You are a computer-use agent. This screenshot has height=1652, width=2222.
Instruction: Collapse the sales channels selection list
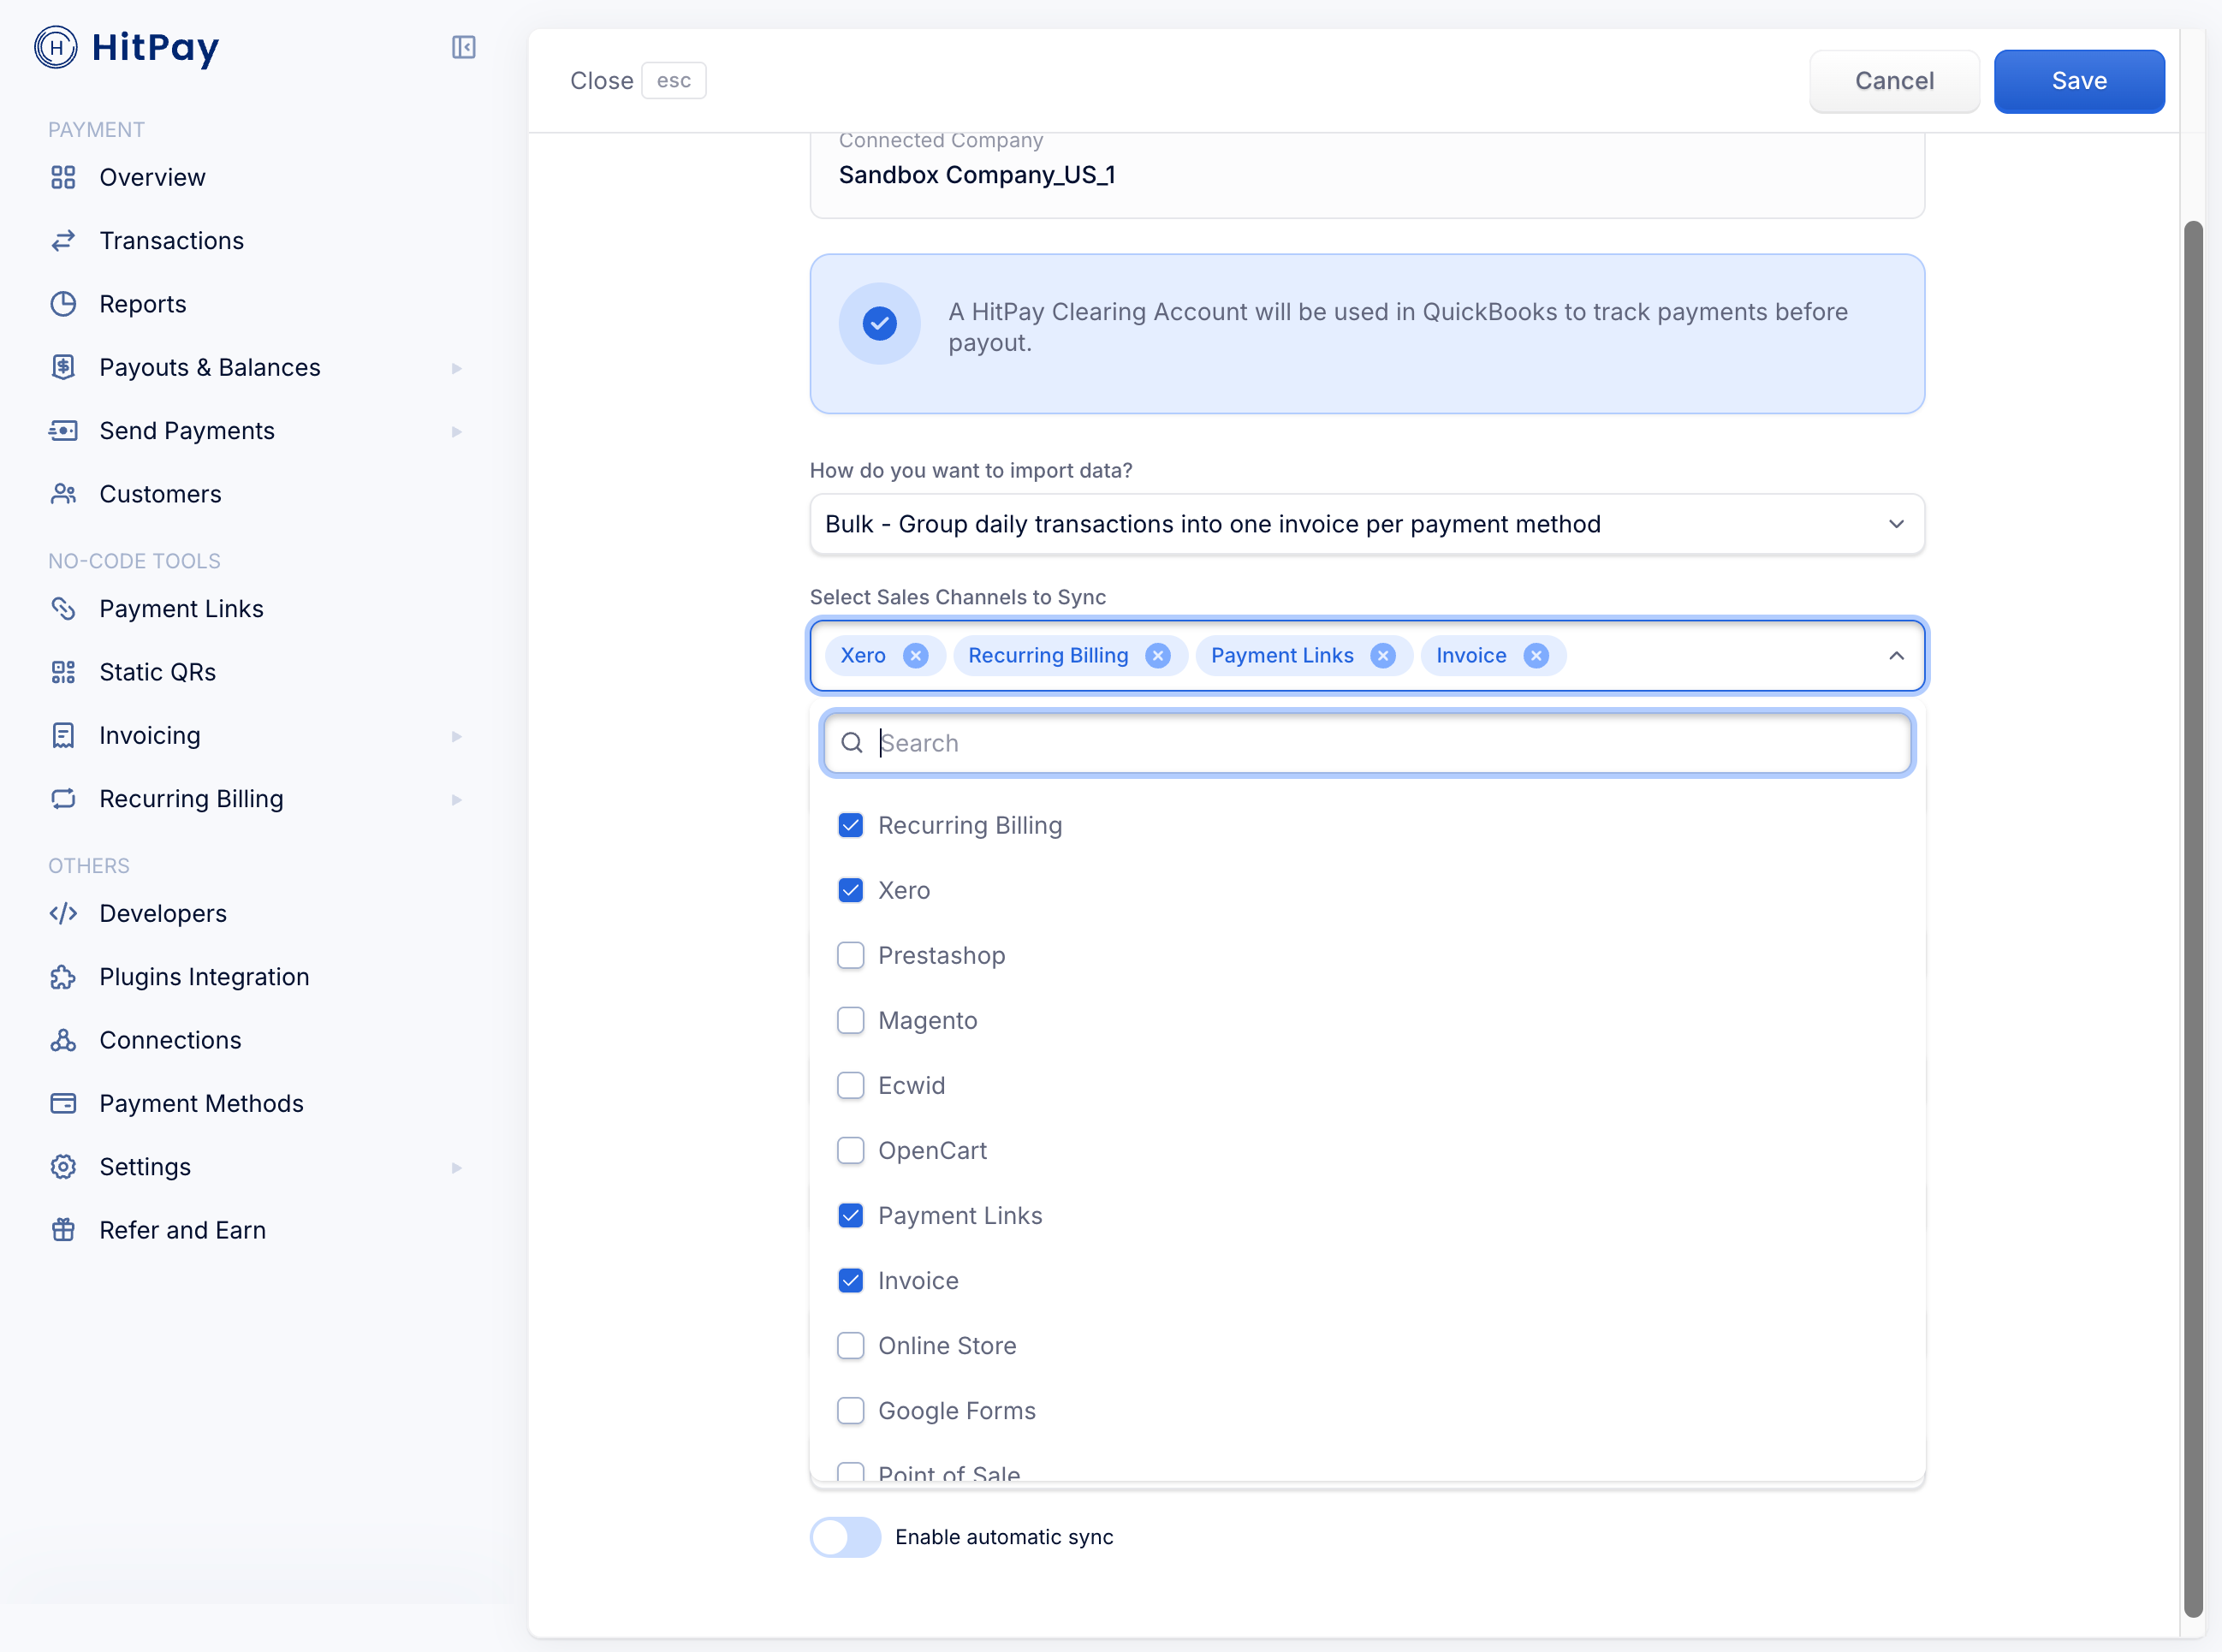click(1895, 655)
